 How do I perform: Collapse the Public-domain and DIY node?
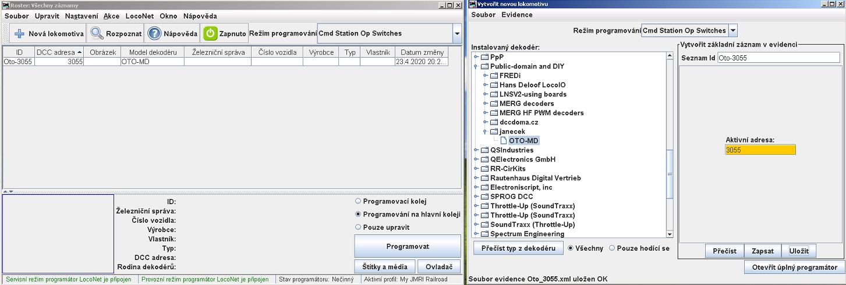(476, 66)
